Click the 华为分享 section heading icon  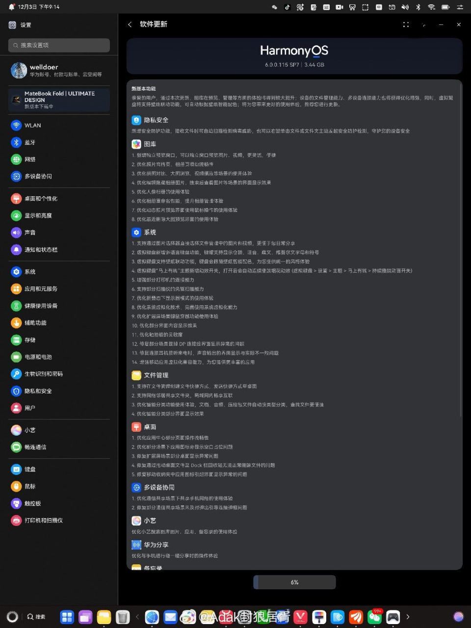pos(136,545)
